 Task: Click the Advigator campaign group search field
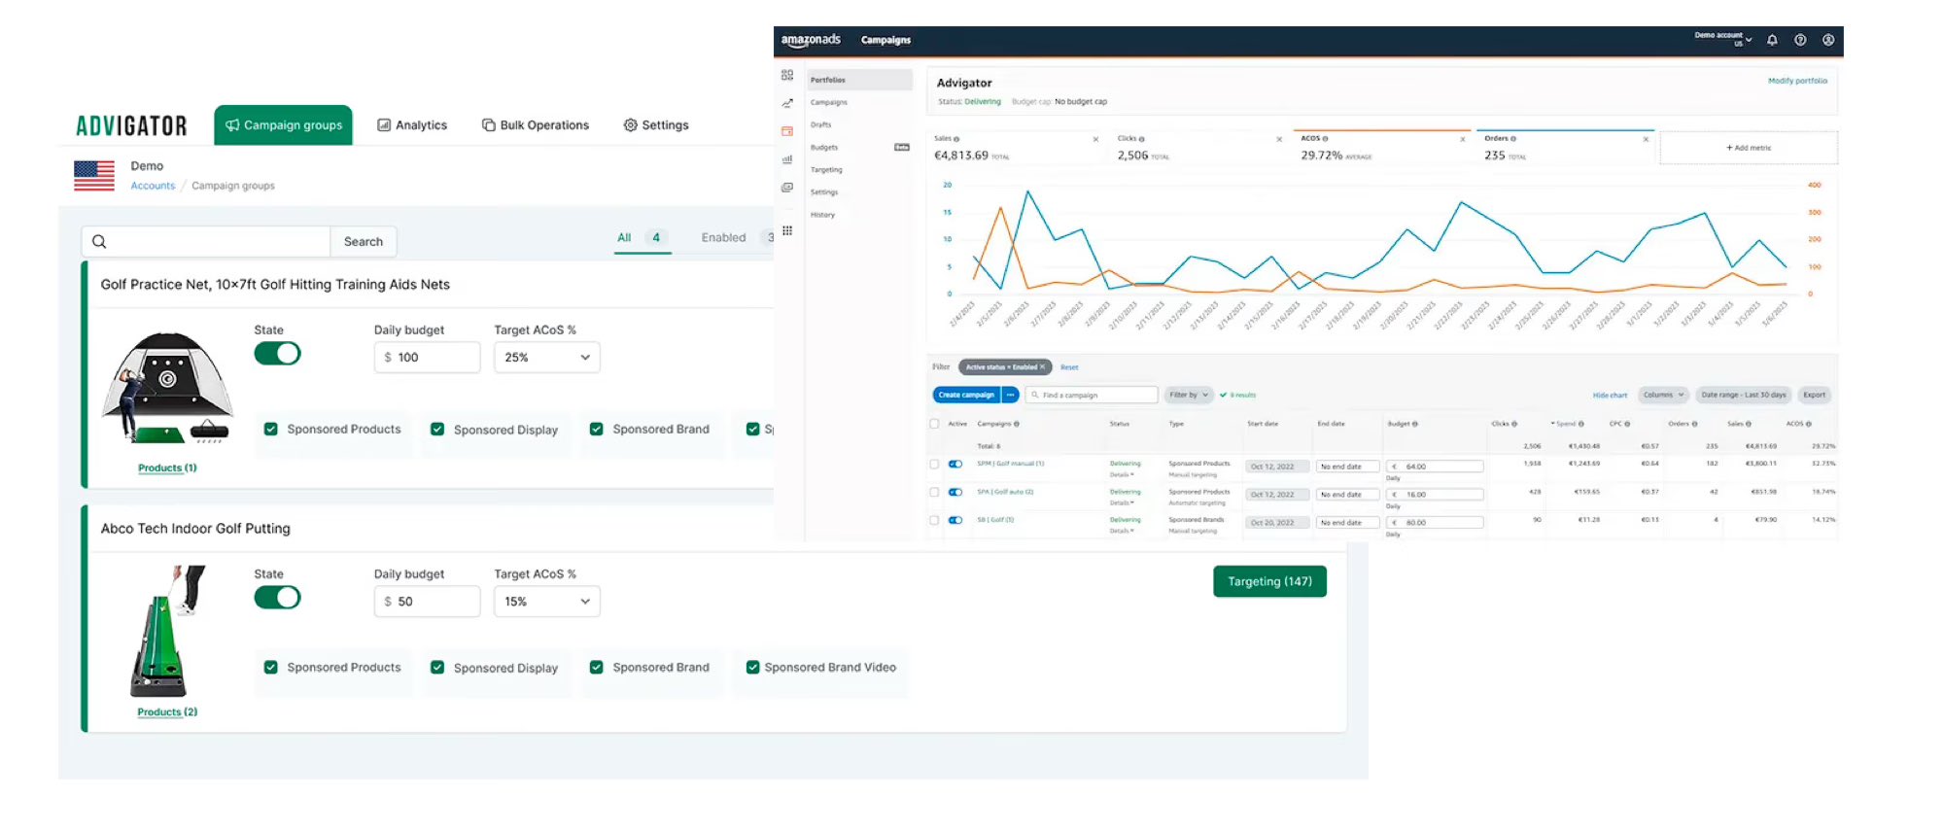pyautogui.click(x=206, y=241)
